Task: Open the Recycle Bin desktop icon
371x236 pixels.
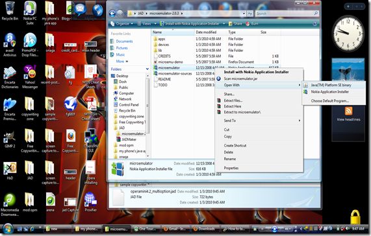Action: pyautogui.click(x=10, y=11)
